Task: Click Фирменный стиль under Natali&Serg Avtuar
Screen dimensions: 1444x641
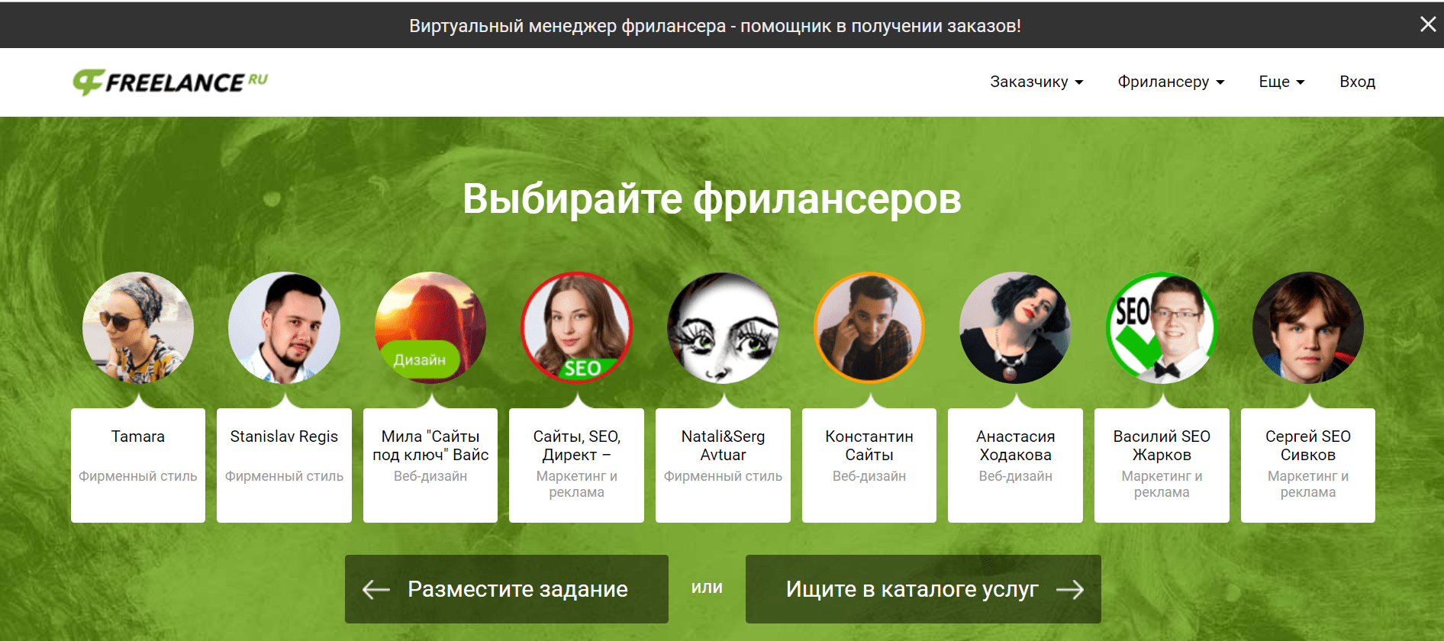Action: (723, 476)
